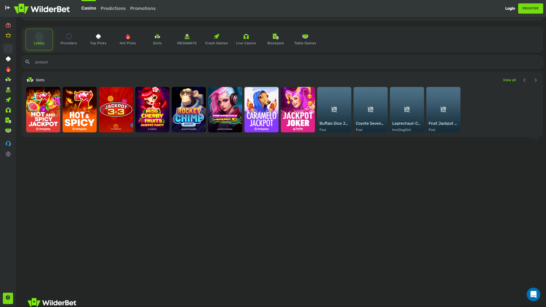Select the Providers category tab

(69, 40)
